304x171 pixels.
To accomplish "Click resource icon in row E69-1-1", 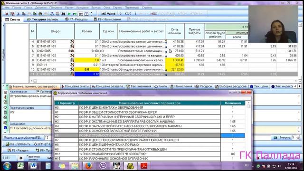I will pyautogui.click(x=72, y=65).
